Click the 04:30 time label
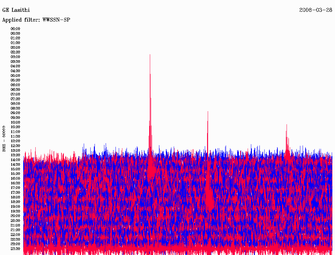This screenshot has height=255, width=335. (15, 71)
